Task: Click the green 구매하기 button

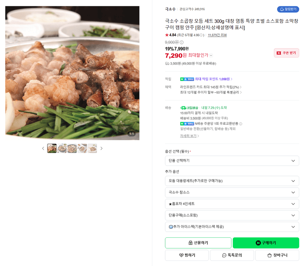Action: pyautogui.click(x=266, y=243)
